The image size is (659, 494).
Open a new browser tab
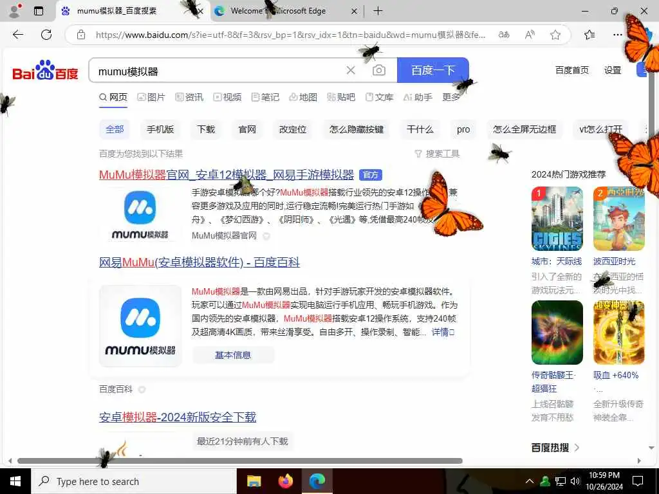(378, 11)
